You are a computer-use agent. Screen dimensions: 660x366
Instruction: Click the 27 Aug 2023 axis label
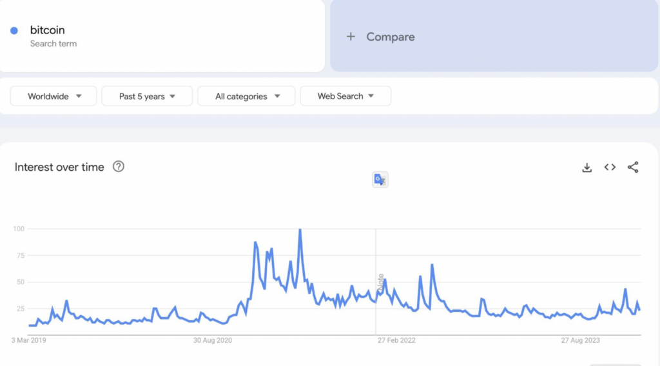point(580,340)
